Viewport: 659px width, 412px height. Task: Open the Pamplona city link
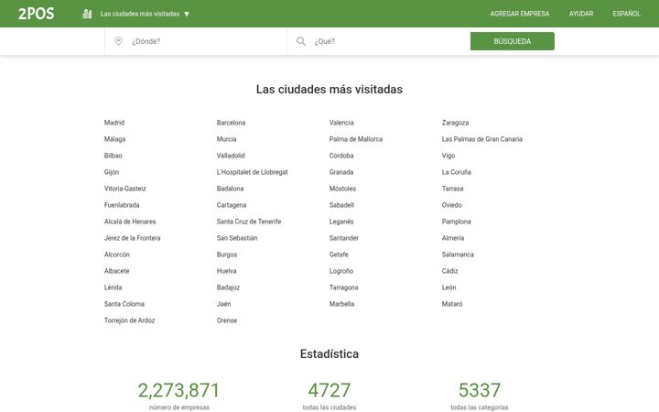457,222
